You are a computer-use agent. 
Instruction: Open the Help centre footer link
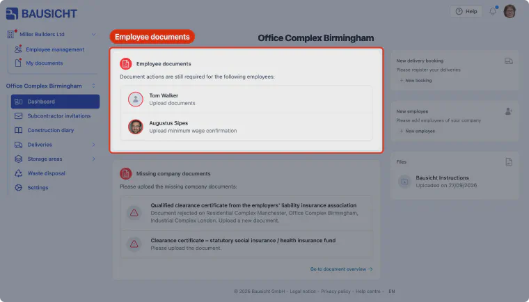pos(368,292)
